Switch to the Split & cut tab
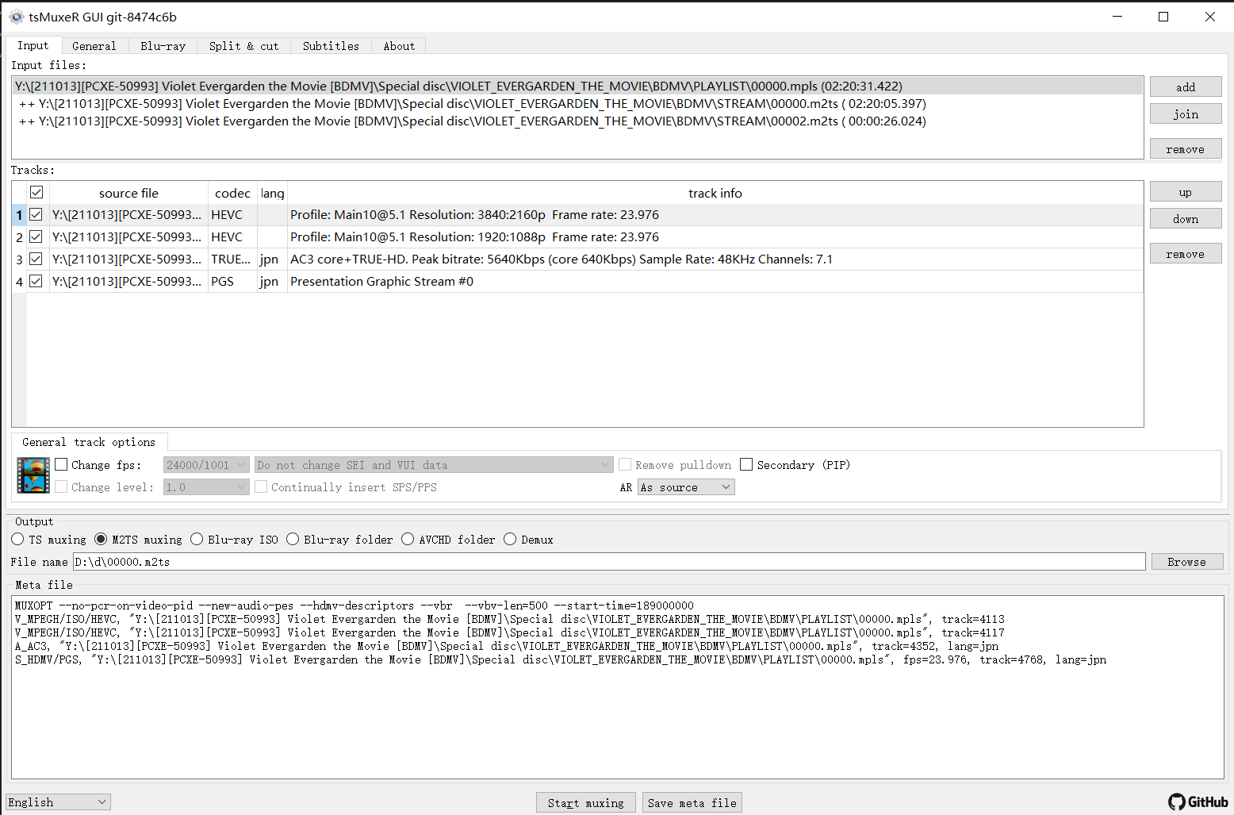 (244, 46)
